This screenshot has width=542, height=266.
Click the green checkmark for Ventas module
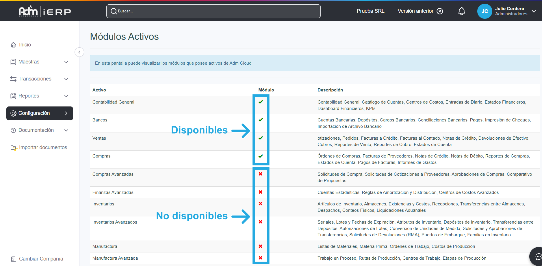pyautogui.click(x=261, y=138)
